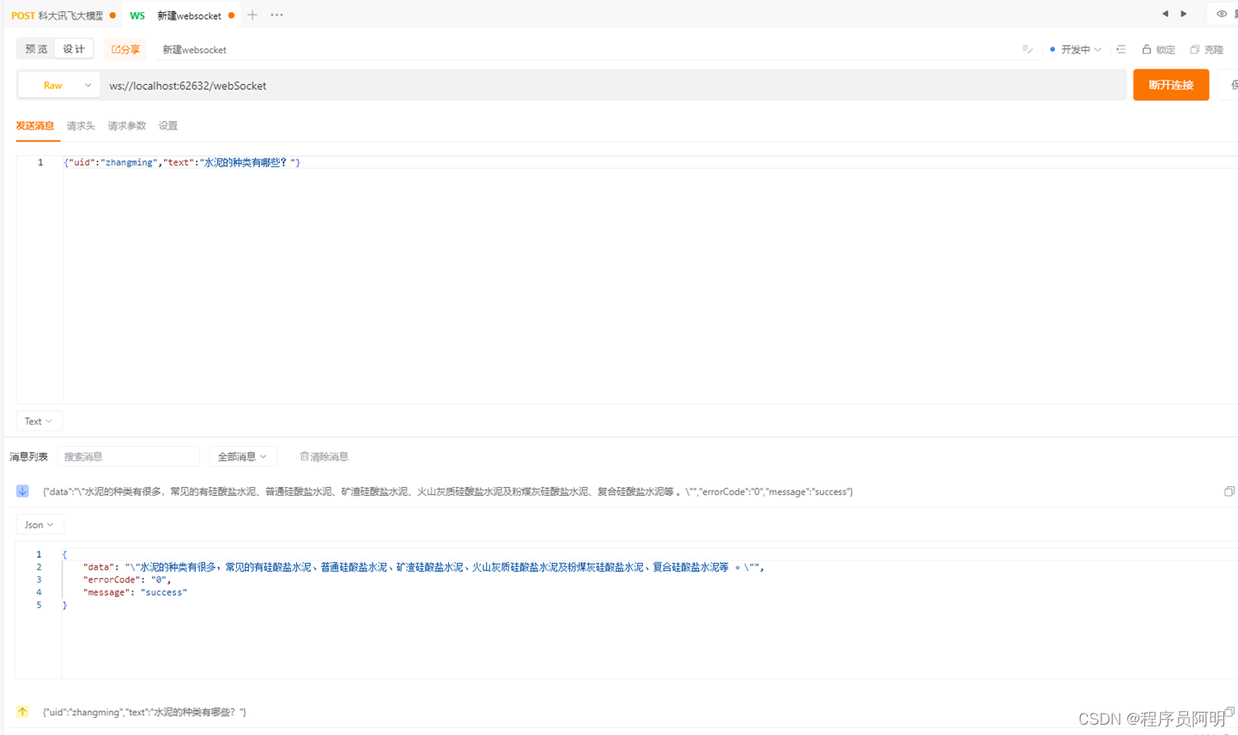The width and height of the screenshot is (1238, 735).
Task: Click the "message": "success" line
Action: (135, 592)
